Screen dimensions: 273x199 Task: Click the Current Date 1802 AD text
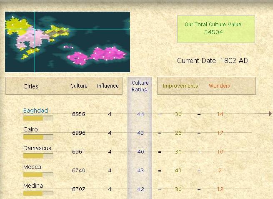coord(213,60)
